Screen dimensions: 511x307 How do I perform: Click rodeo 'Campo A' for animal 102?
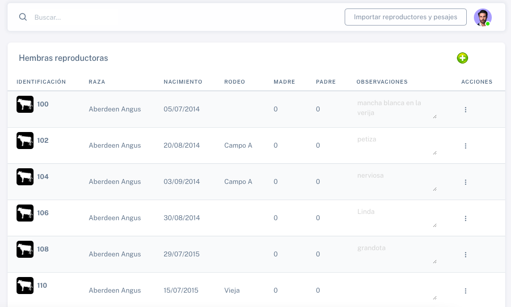coord(238,145)
